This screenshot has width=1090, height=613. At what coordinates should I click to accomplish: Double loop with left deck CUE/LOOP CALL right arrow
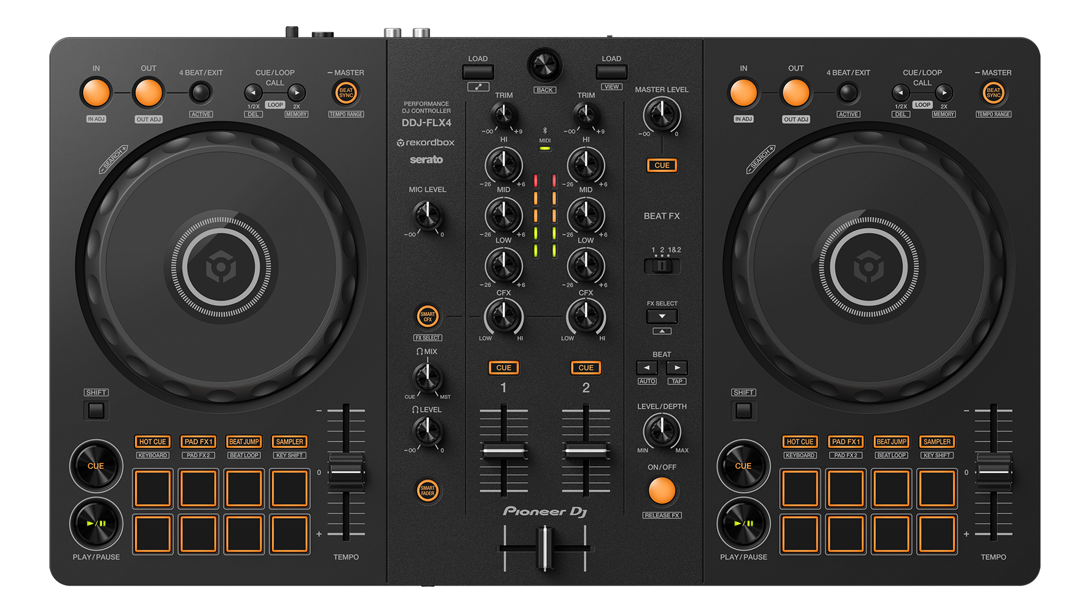coord(296,93)
